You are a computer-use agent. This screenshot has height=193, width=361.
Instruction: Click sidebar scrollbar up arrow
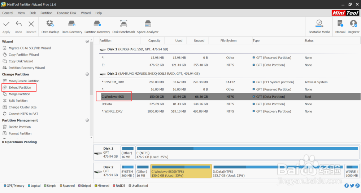91,40
